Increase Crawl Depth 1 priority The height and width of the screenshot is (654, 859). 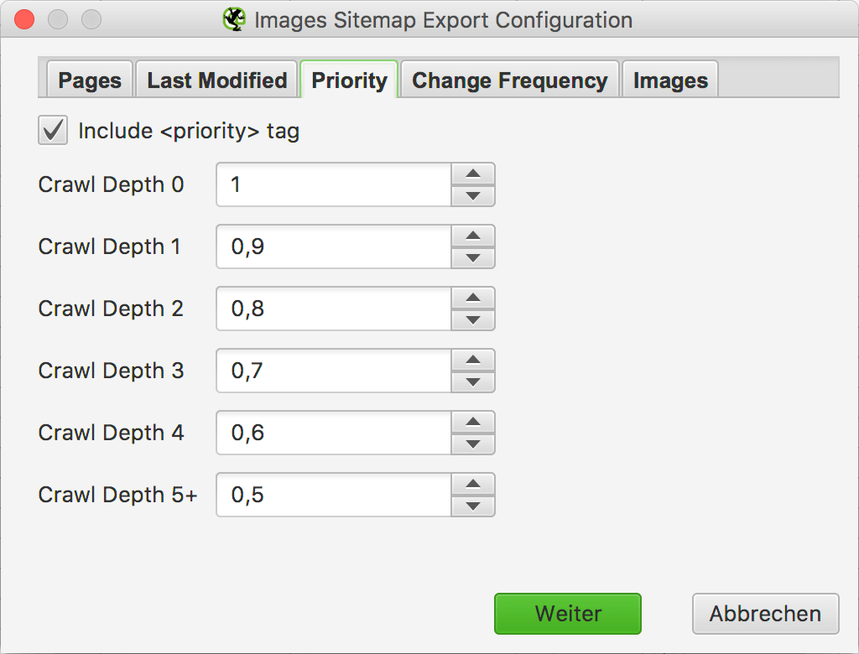click(473, 236)
